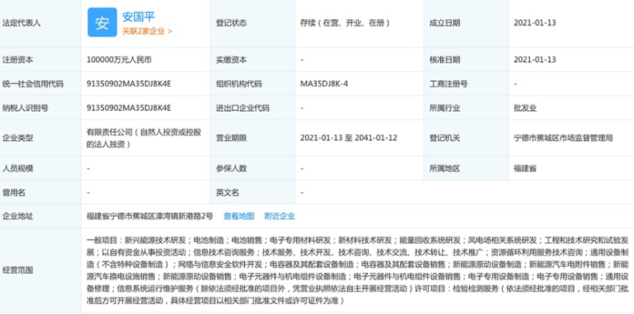Select industry value 批发业

[525, 108]
